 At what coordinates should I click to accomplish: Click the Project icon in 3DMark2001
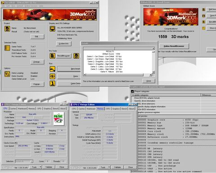[x=7, y=29]
